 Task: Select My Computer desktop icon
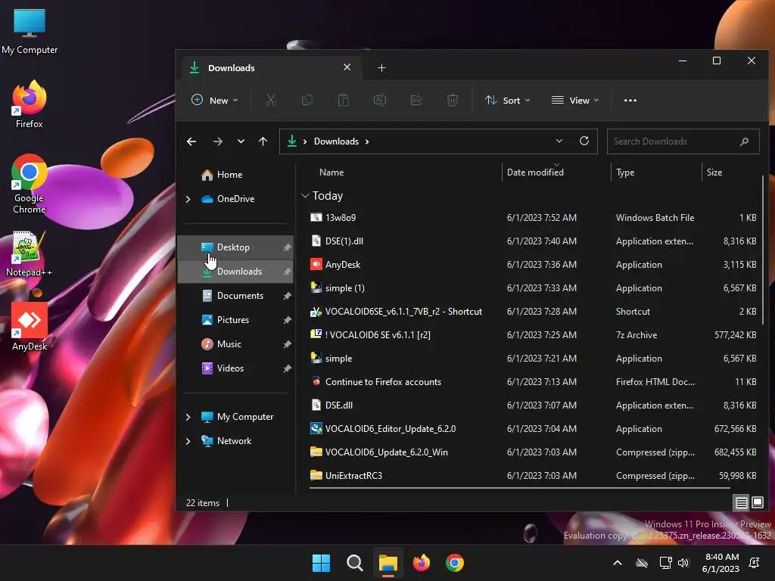coord(30,32)
